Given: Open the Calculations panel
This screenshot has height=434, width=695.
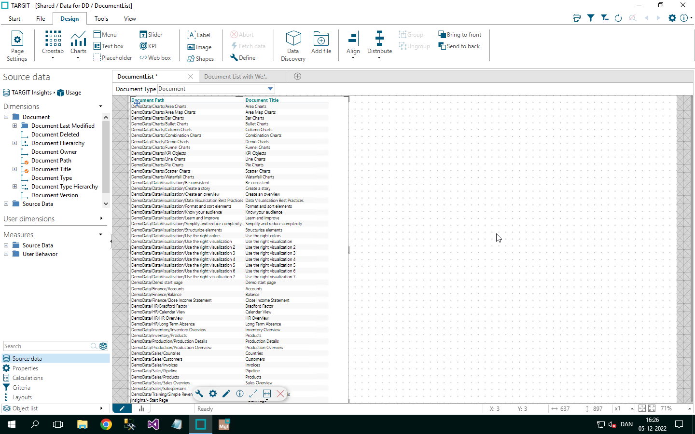Looking at the screenshot, I should [28, 378].
